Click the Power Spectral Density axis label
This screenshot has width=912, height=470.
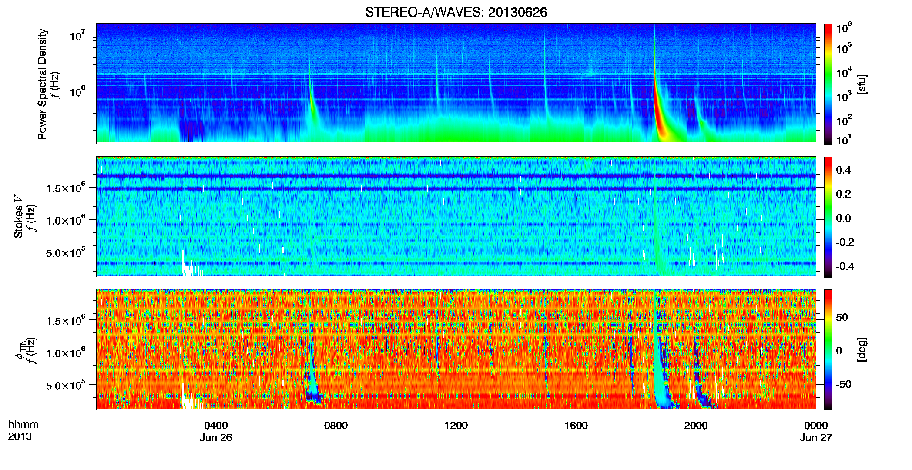pyautogui.click(x=42, y=84)
